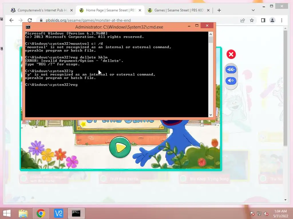Click the muted volume tray icon
The height and width of the screenshot is (219, 293).
tap(266, 214)
